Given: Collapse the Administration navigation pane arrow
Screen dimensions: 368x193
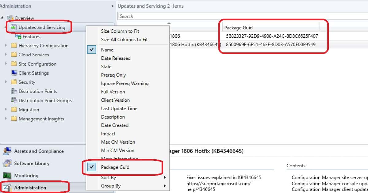Looking at the screenshot, I should 113,6.
